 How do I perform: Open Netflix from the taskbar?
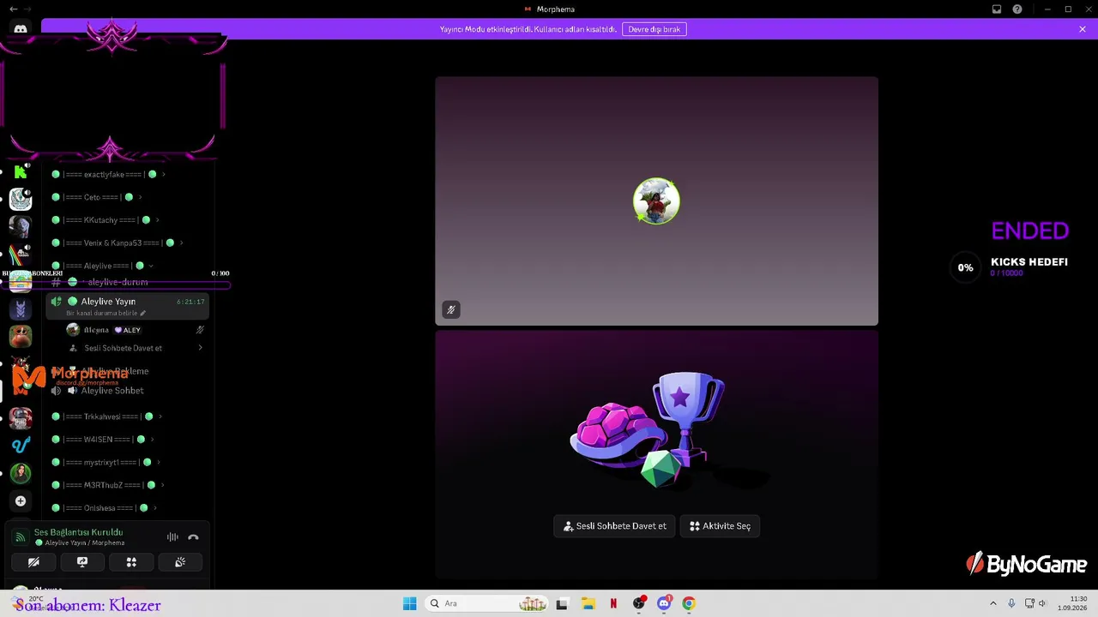pos(613,603)
